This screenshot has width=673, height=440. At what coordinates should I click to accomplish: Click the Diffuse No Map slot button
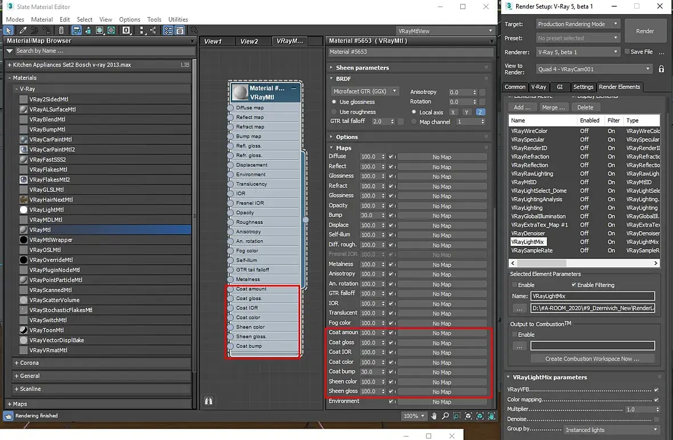tap(441, 157)
